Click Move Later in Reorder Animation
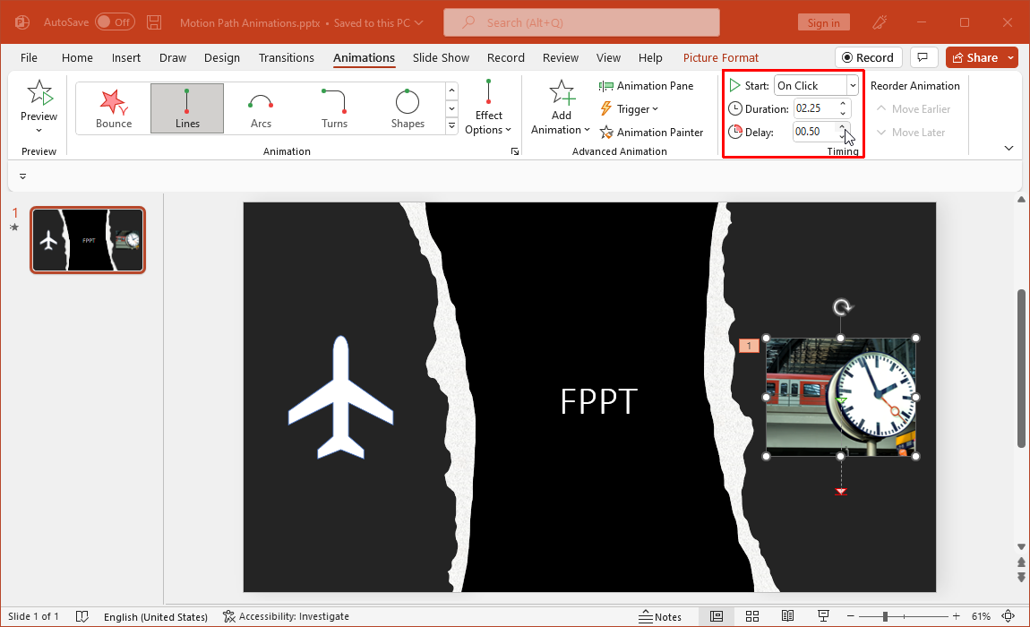This screenshot has height=627, width=1030. (x=911, y=133)
